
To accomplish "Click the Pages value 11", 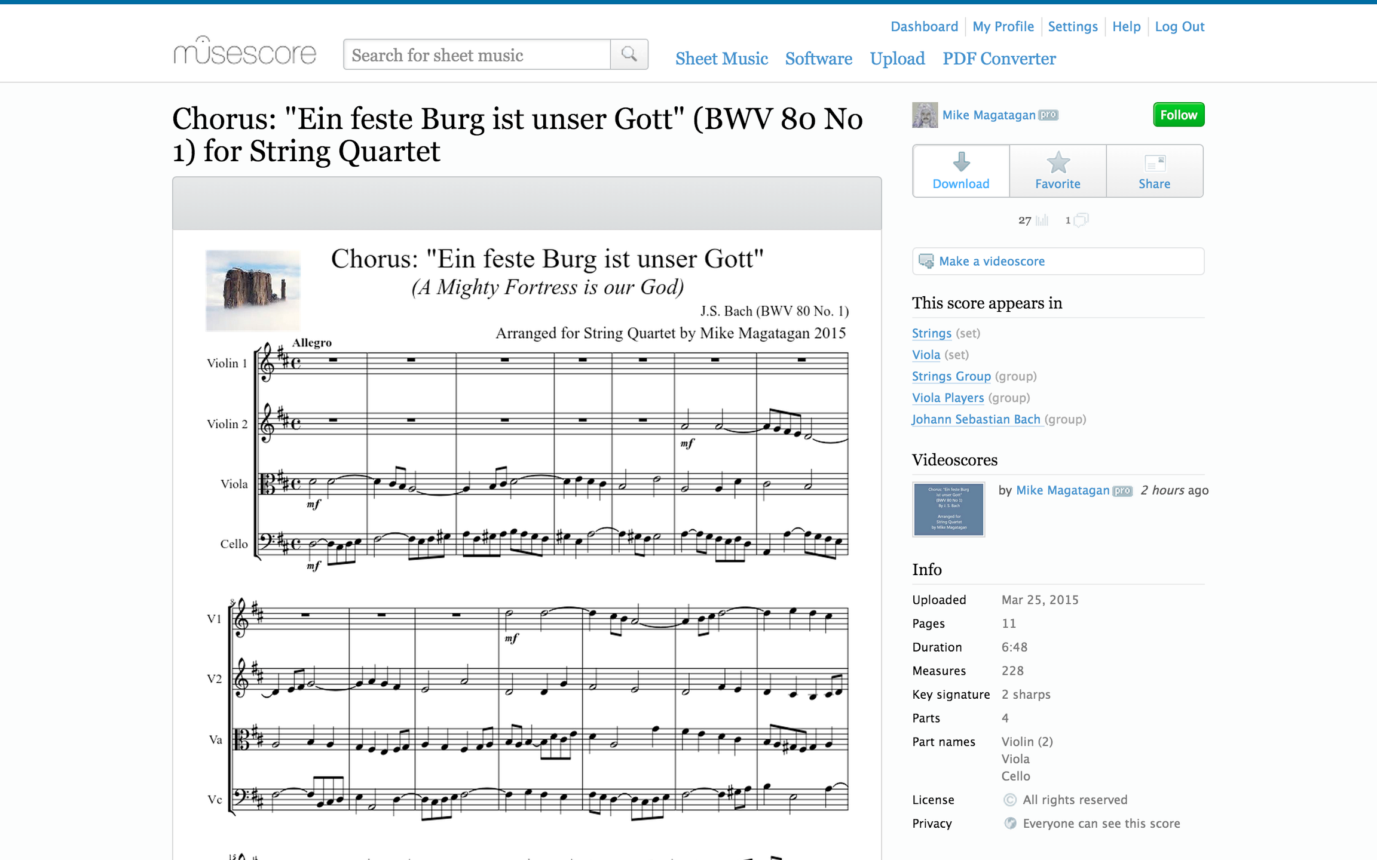I will point(1009,623).
